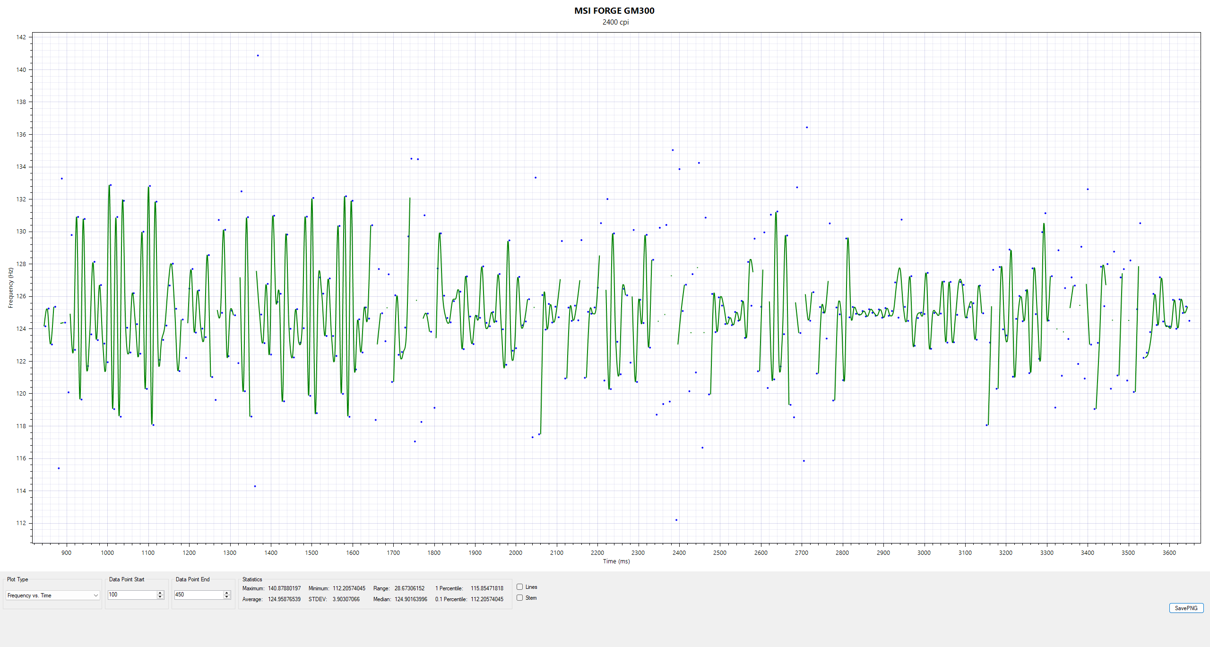Image resolution: width=1210 pixels, height=647 pixels.
Task: Enable the Lines checkbox
Action: [520, 587]
